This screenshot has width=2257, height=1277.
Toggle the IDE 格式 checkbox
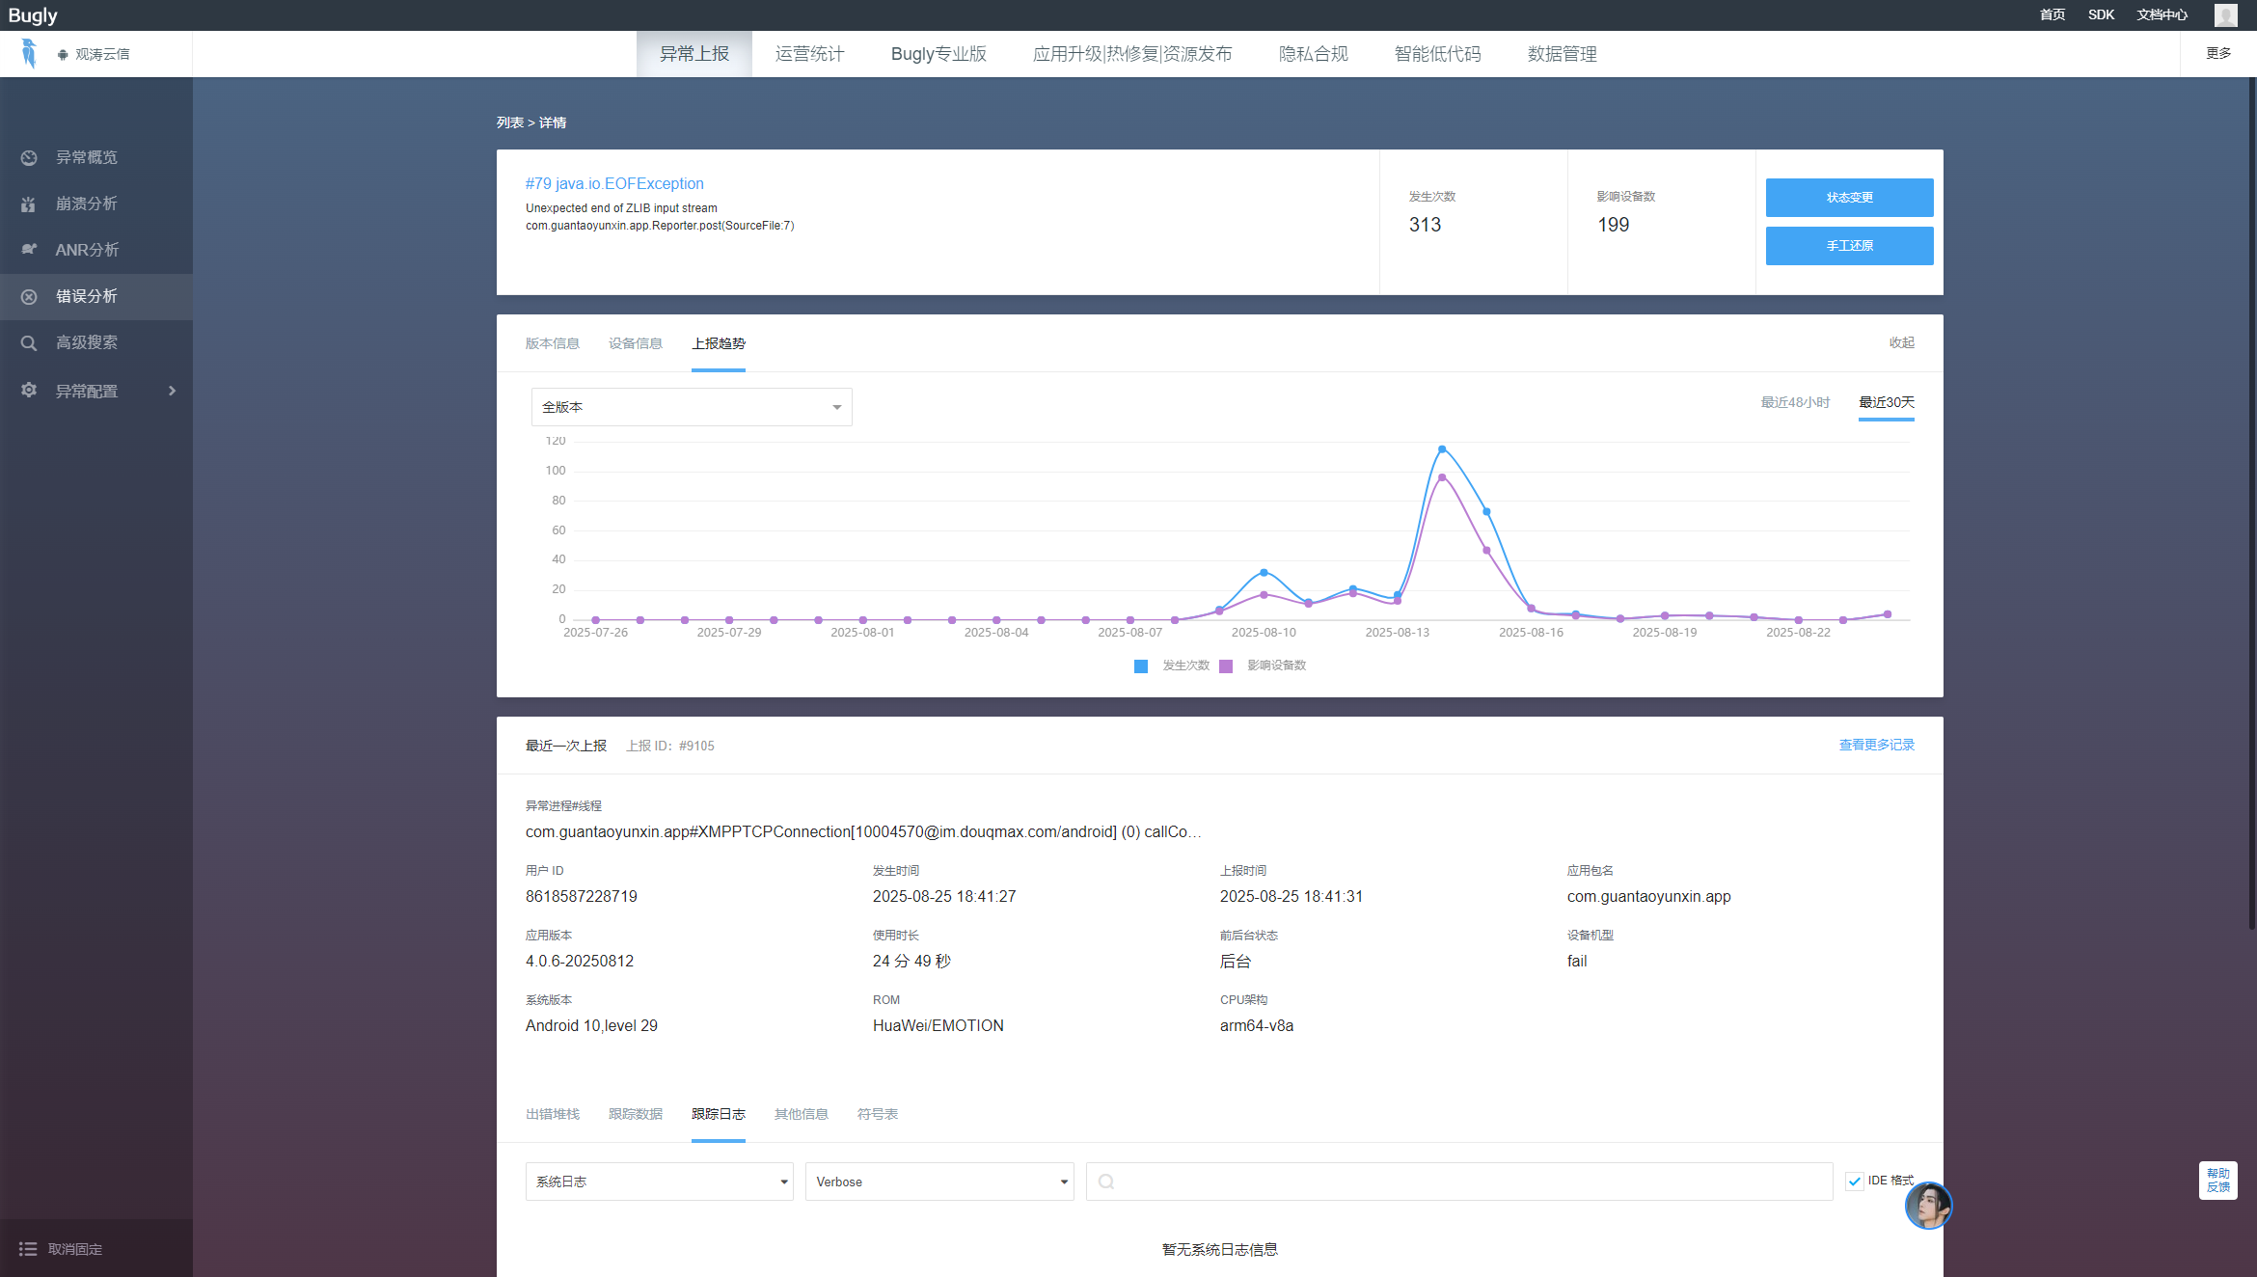(x=1854, y=1181)
